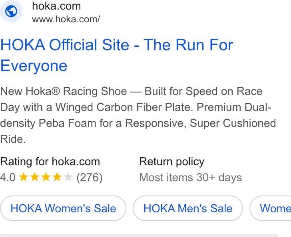
Task: Click the Return policy heading
Action: click(171, 162)
